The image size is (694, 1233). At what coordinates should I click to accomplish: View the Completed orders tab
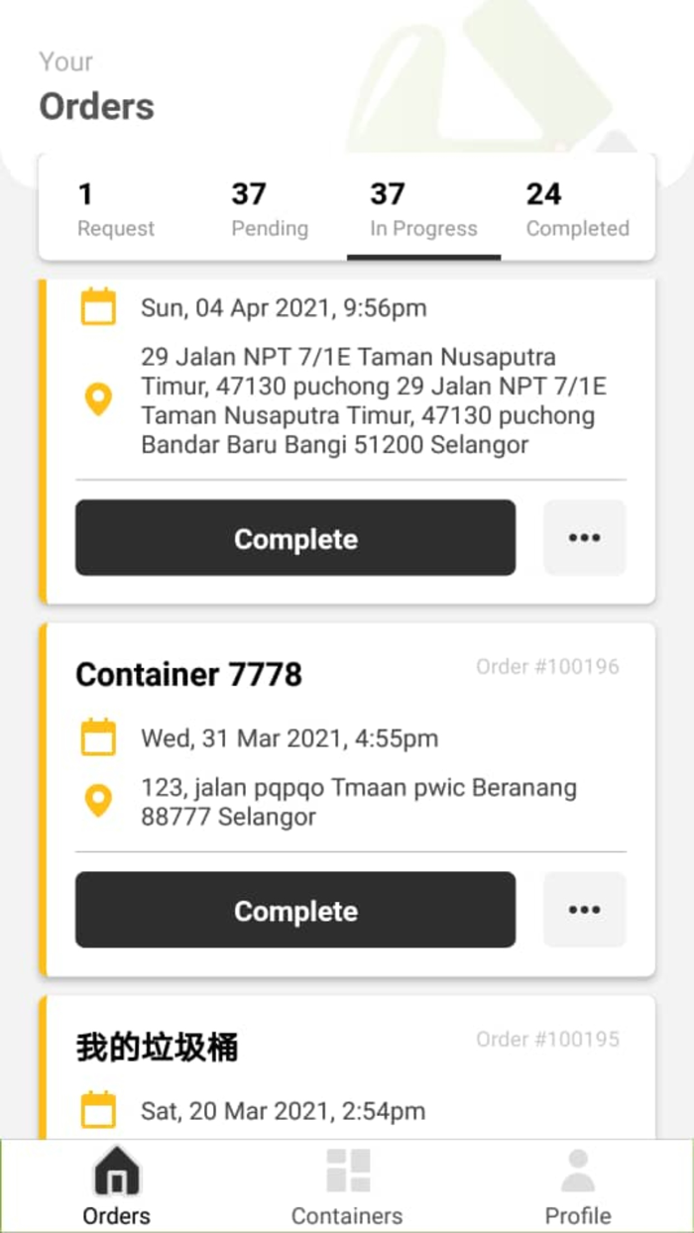(x=577, y=209)
